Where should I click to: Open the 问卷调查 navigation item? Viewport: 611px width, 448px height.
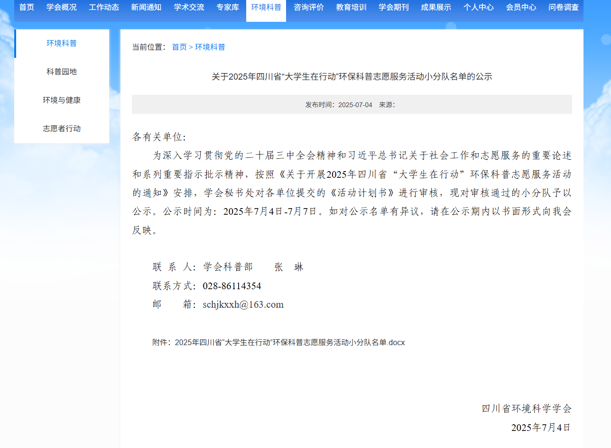coord(564,8)
